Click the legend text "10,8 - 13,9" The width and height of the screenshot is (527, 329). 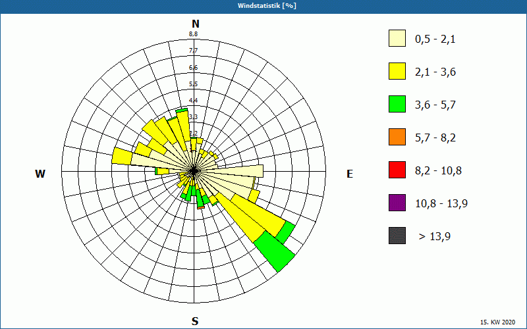point(441,204)
